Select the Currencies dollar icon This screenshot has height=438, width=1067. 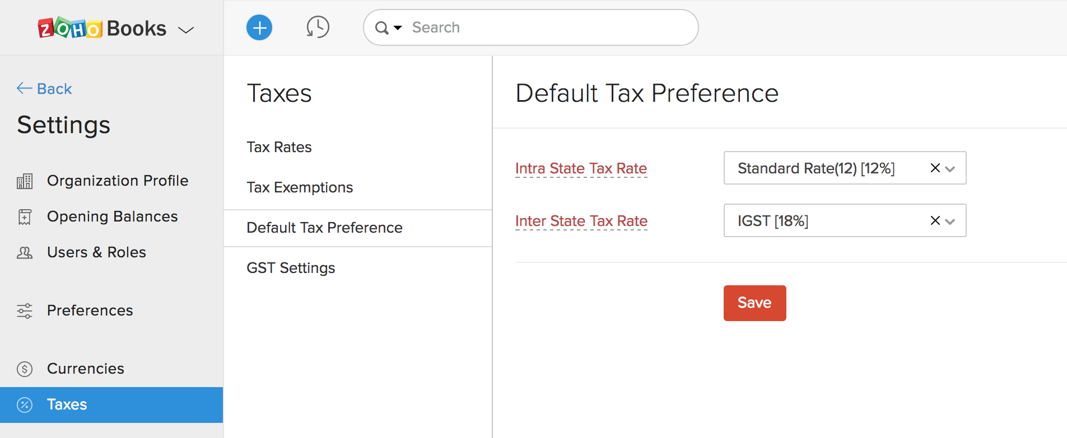25,368
